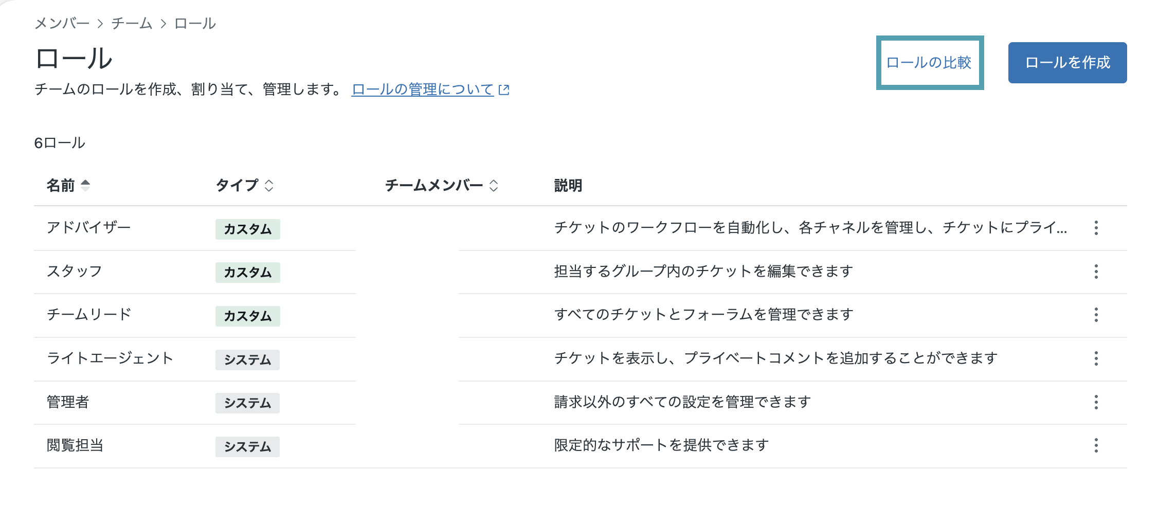Open kebab menu for 閲覧担当 role
This screenshot has width=1158, height=505.
[1096, 445]
